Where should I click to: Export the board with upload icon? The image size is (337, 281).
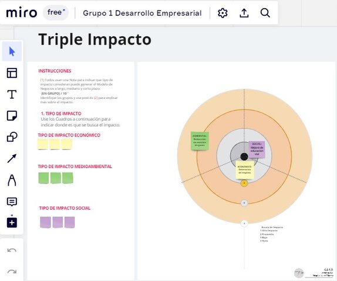click(244, 13)
